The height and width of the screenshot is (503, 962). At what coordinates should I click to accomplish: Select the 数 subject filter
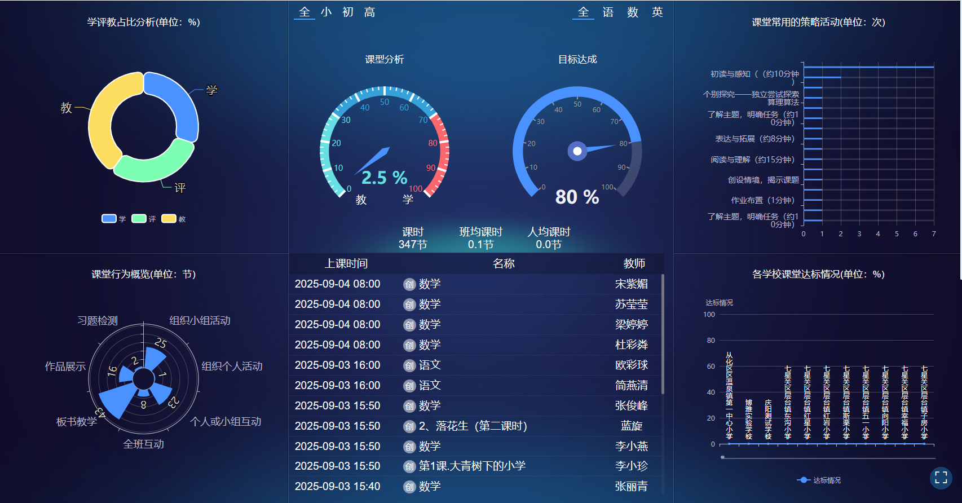coord(633,12)
